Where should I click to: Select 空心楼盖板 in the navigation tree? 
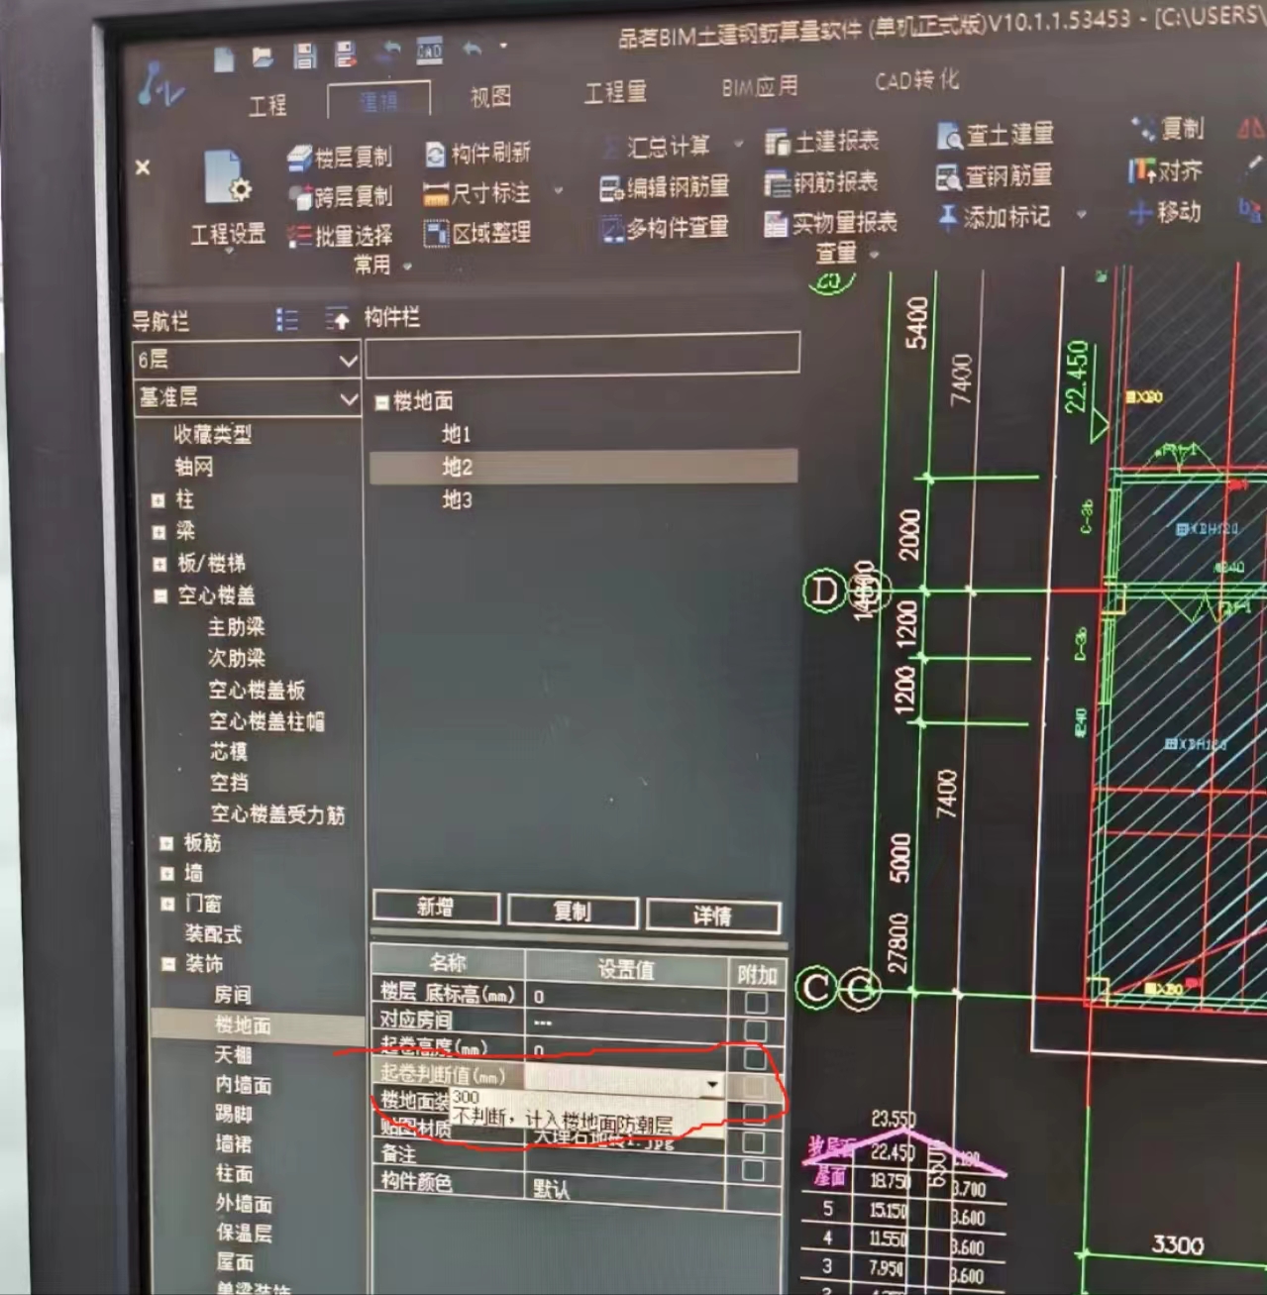(257, 690)
